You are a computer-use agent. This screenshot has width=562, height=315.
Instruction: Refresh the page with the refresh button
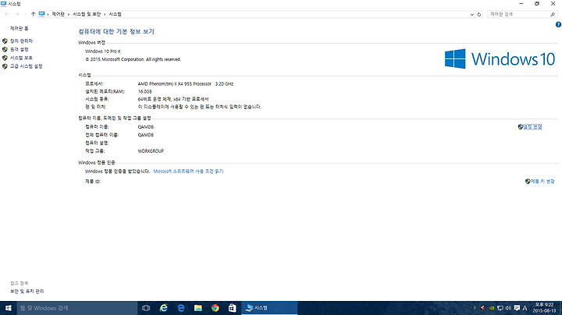tap(478, 14)
